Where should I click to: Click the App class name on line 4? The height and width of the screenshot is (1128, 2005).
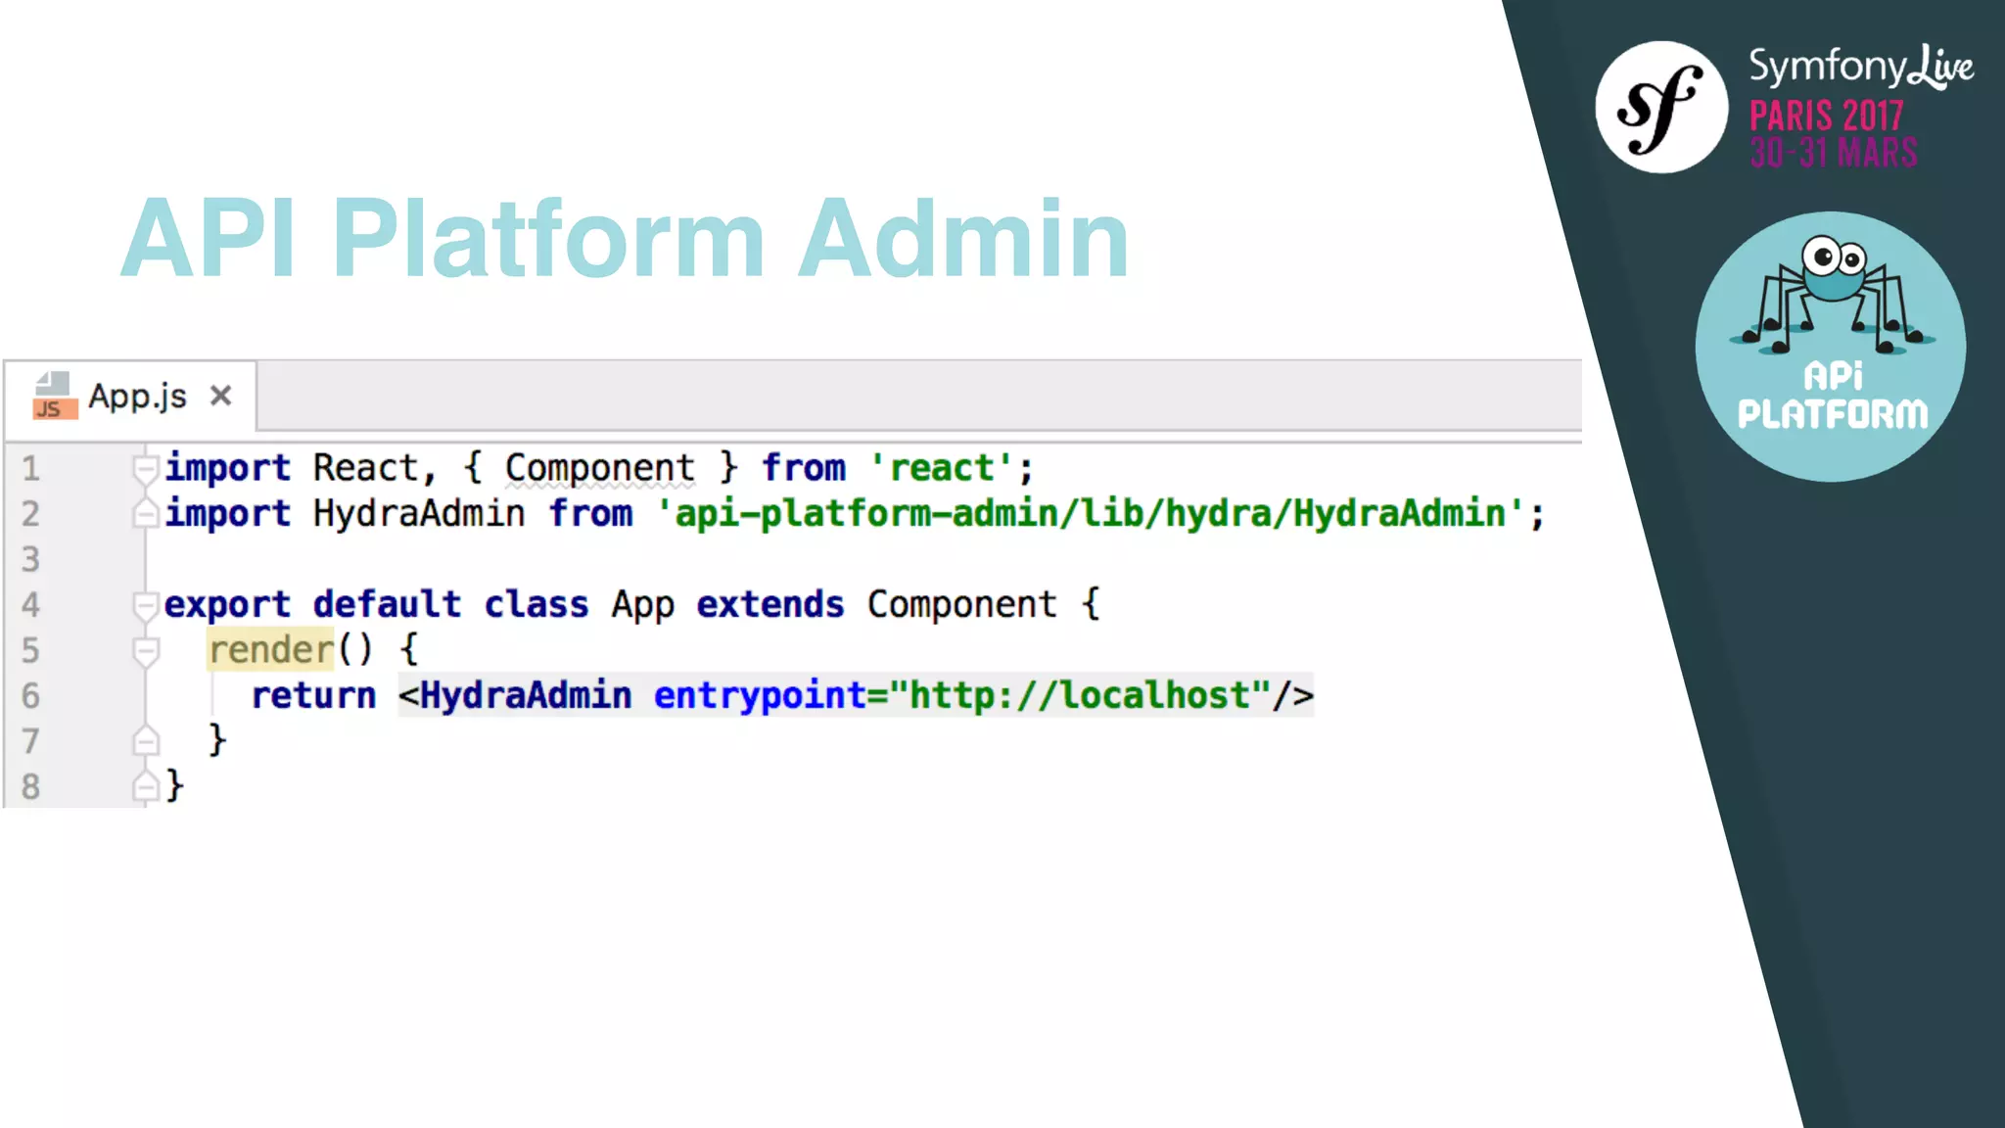[643, 605]
